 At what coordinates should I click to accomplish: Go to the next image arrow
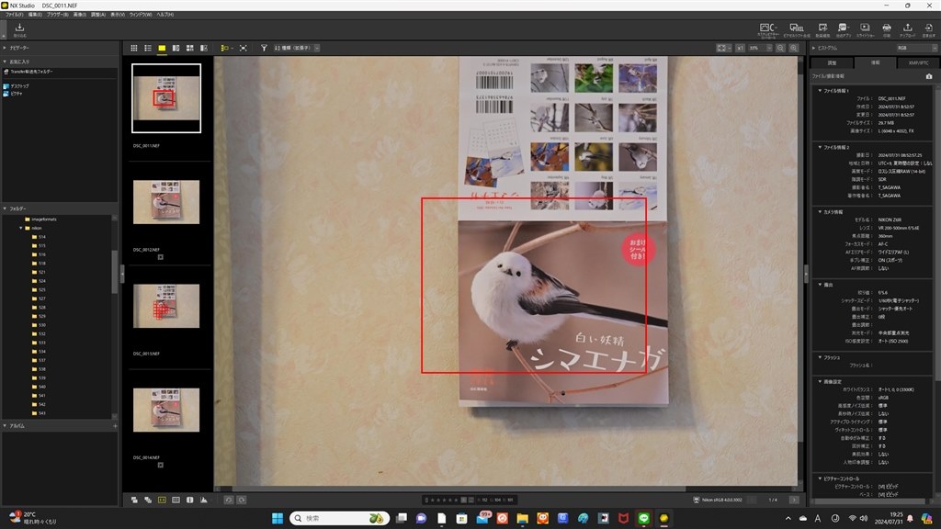[x=793, y=500]
